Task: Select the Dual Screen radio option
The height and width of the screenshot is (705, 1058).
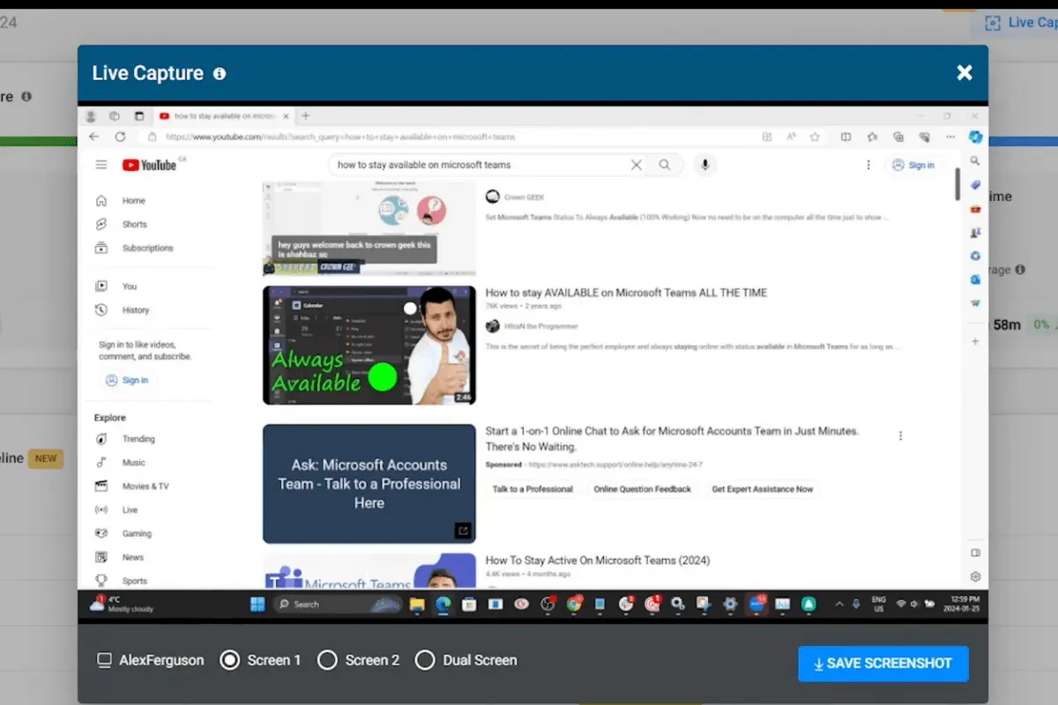Action: (x=425, y=660)
